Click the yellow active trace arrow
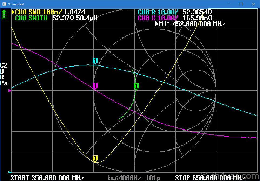 13,12
